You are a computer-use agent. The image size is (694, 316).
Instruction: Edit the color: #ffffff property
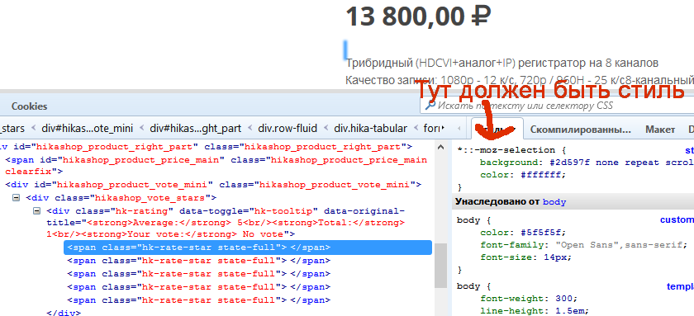(x=523, y=175)
